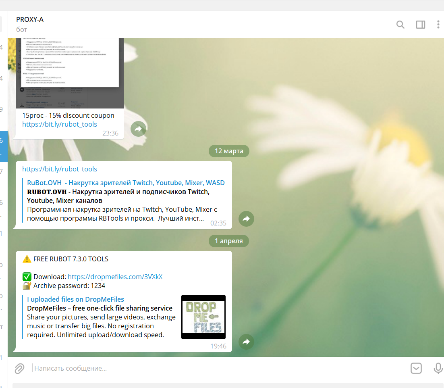The image size is (444, 388).
Task: Click 'I uploaded files on DropMeFiles' preview title
Action: [x=75, y=299]
